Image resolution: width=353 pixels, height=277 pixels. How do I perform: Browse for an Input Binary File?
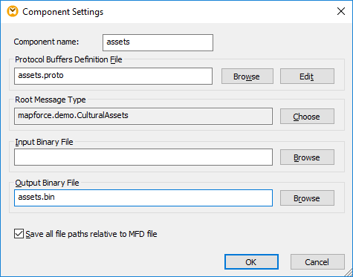[x=307, y=157]
